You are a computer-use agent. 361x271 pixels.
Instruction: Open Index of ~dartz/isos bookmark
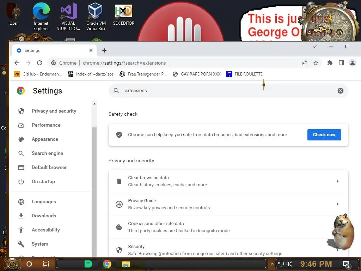(x=91, y=74)
